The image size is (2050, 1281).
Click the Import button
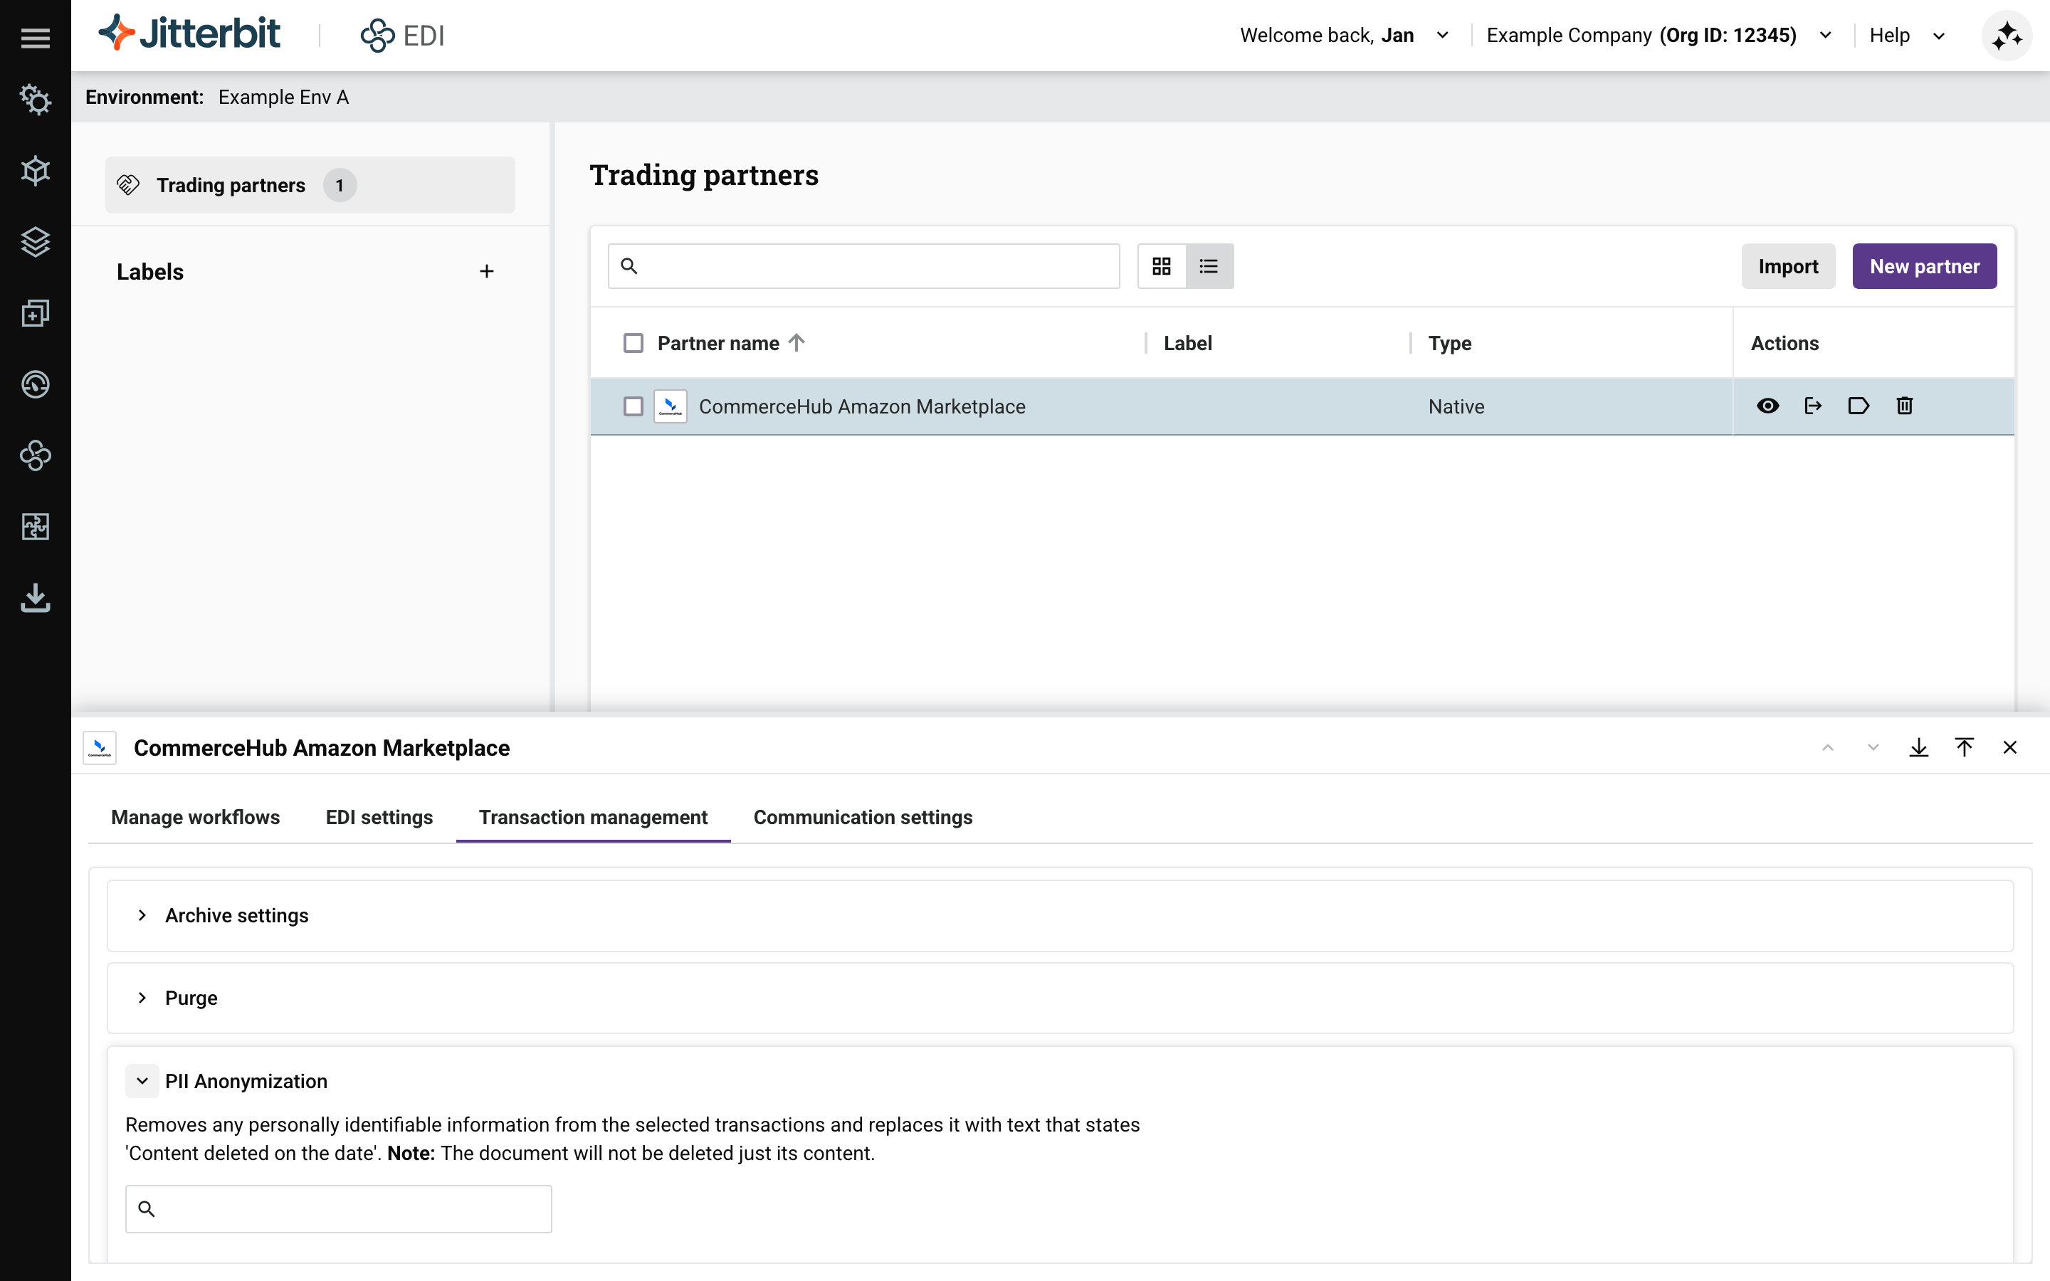coord(1787,266)
